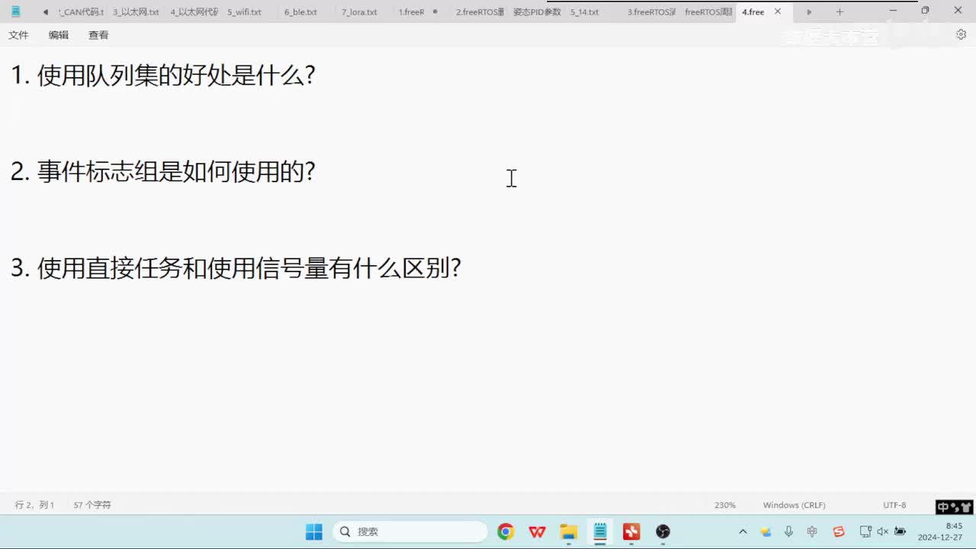Click the 行 2, 列 1 cursor position

coord(34,505)
